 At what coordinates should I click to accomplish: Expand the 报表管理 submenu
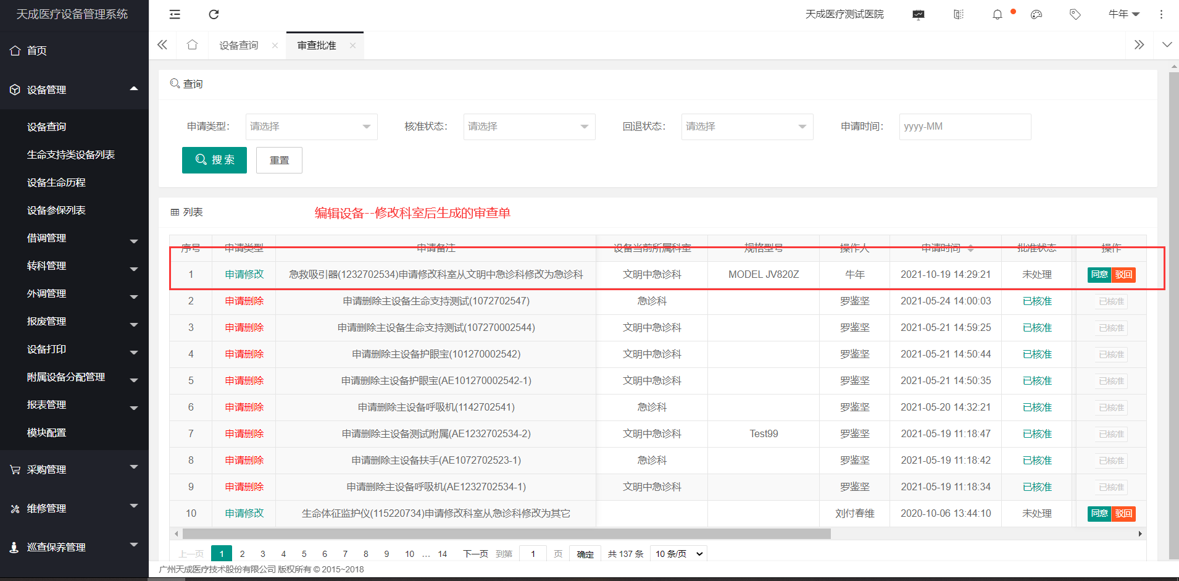tap(74, 404)
